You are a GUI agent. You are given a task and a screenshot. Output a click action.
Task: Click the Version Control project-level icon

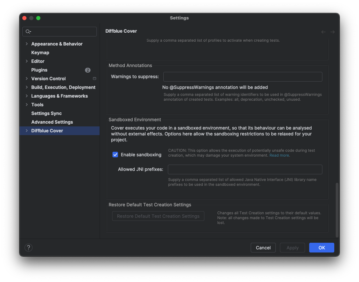click(94, 79)
